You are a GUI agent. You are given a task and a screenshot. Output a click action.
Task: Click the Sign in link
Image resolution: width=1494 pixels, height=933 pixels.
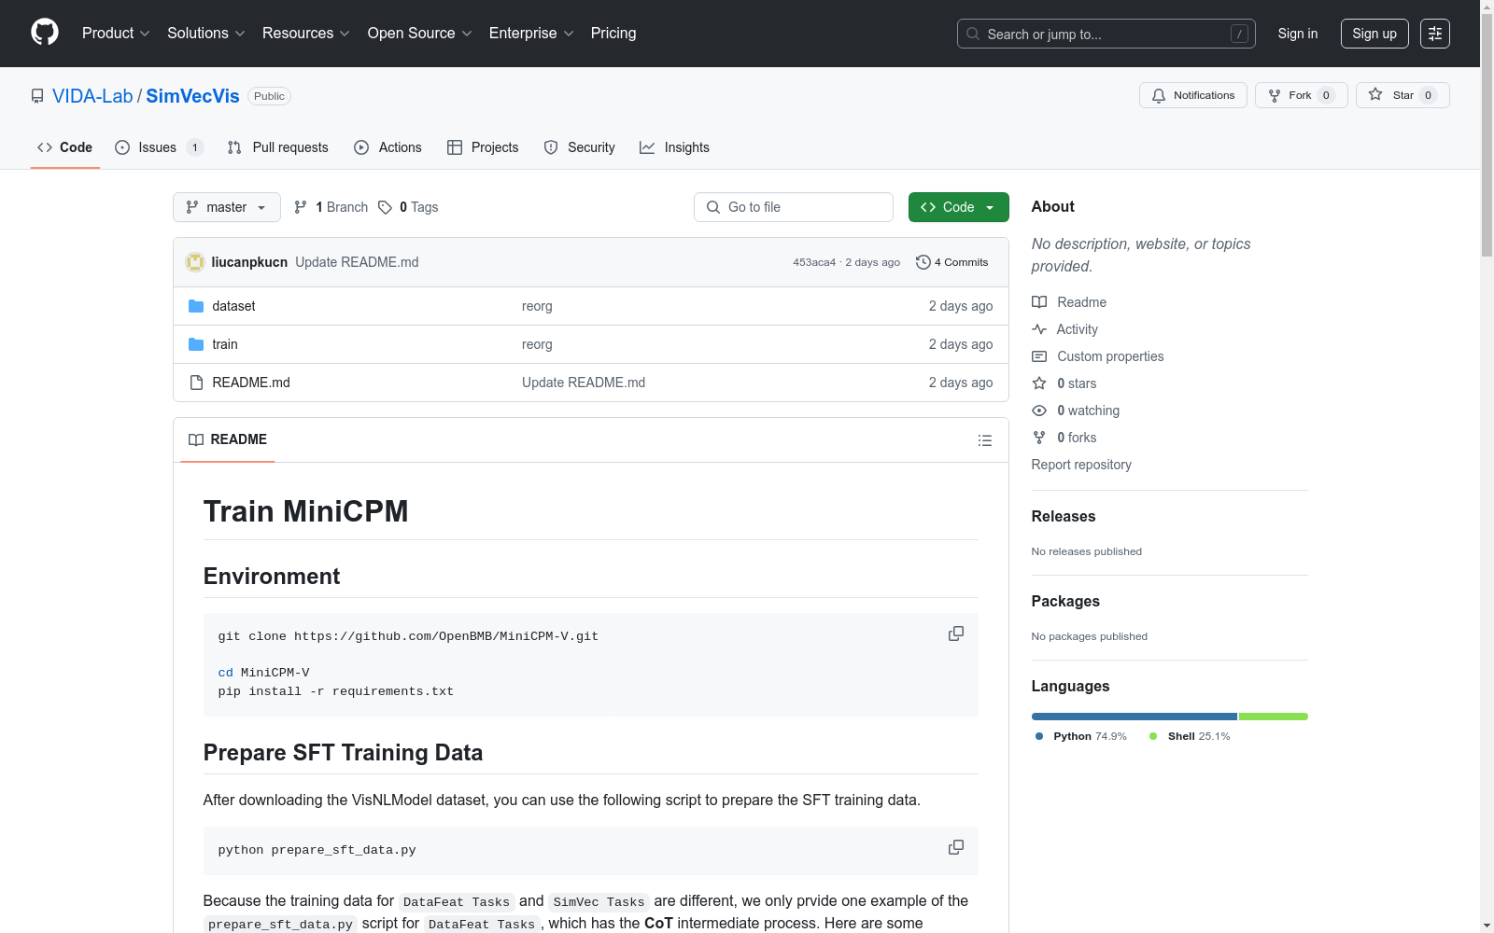1298,34
